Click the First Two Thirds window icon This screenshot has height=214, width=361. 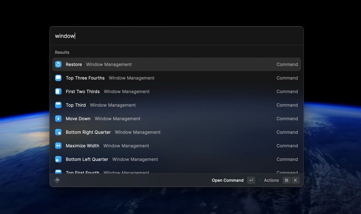(58, 91)
